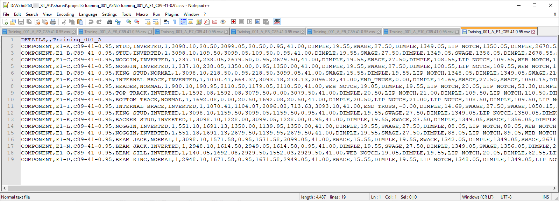Click the Zoom In magnifier icon

(129, 22)
